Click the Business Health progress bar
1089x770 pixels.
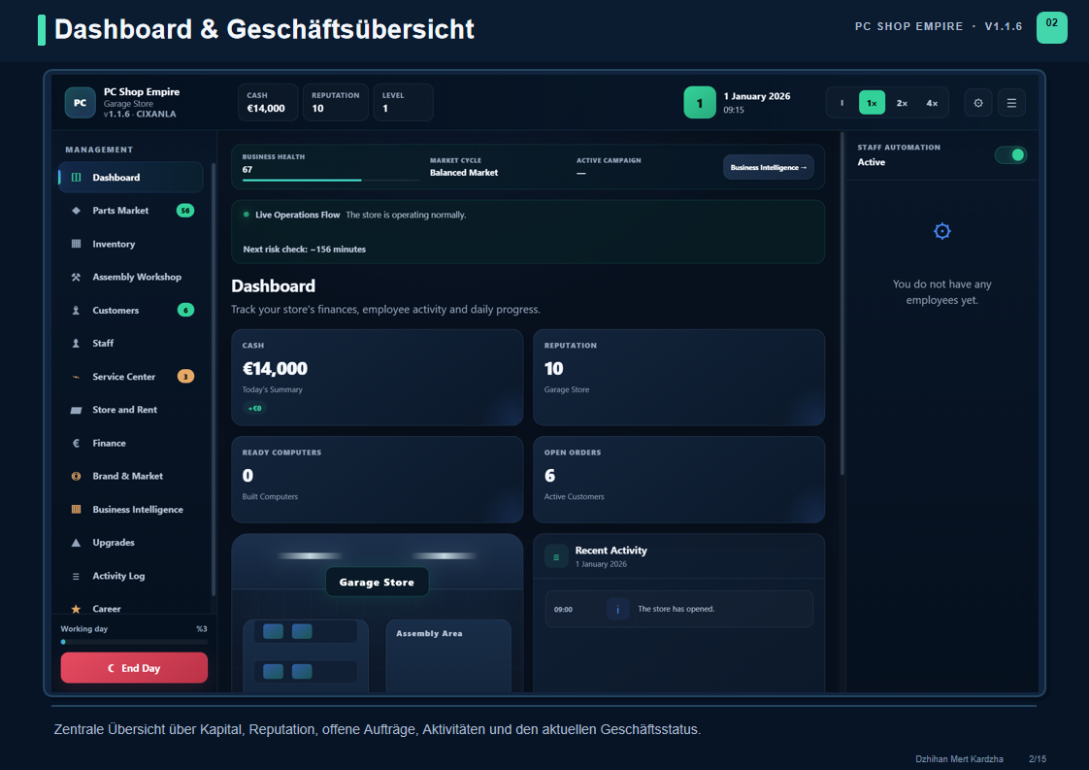coord(331,180)
